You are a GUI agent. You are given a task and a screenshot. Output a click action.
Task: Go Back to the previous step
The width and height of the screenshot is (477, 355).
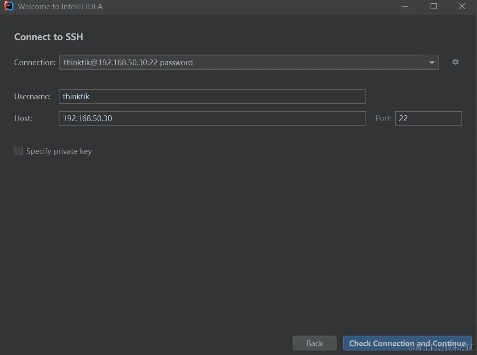pos(314,343)
